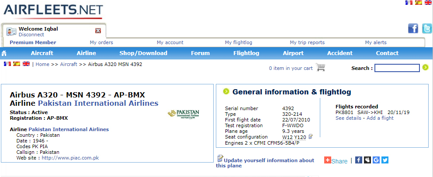
Task: Share on Google via the G icon
Action: pyautogui.click(x=376, y=160)
